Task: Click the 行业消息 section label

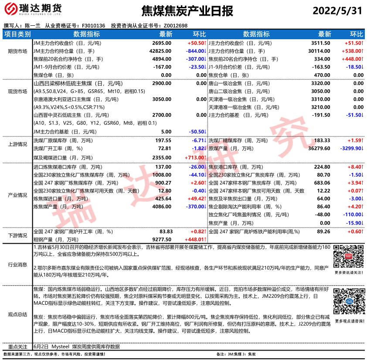Action: [17, 265]
